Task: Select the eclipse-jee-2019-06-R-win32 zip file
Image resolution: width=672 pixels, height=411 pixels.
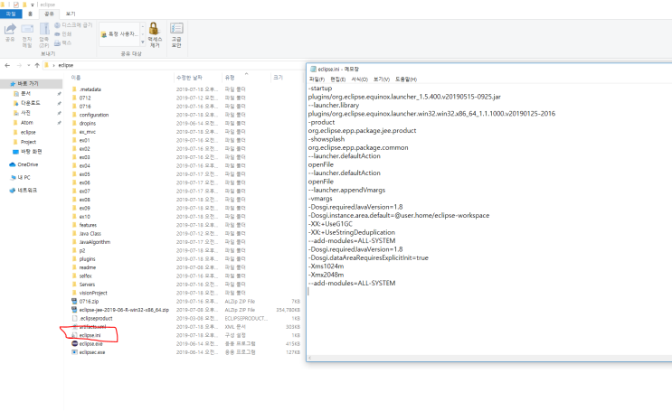Action: pos(124,310)
